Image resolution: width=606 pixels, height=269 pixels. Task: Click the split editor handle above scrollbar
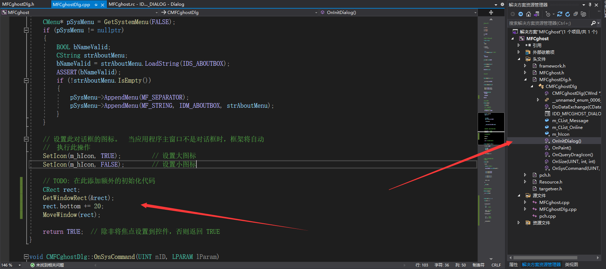pos(491,13)
